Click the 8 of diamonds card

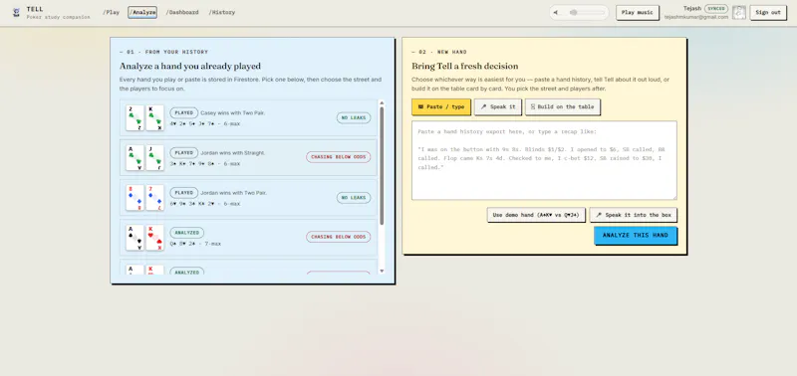click(x=134, y=198)
